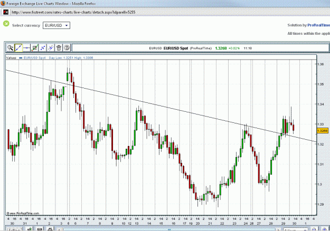The height and width of the screenshot is (231, 330).
Task: Activate the trendline drawing tool
Action: [x=18, y=47]
